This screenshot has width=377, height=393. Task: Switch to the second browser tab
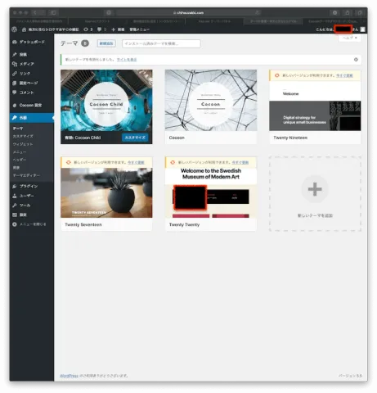(97, 21)
